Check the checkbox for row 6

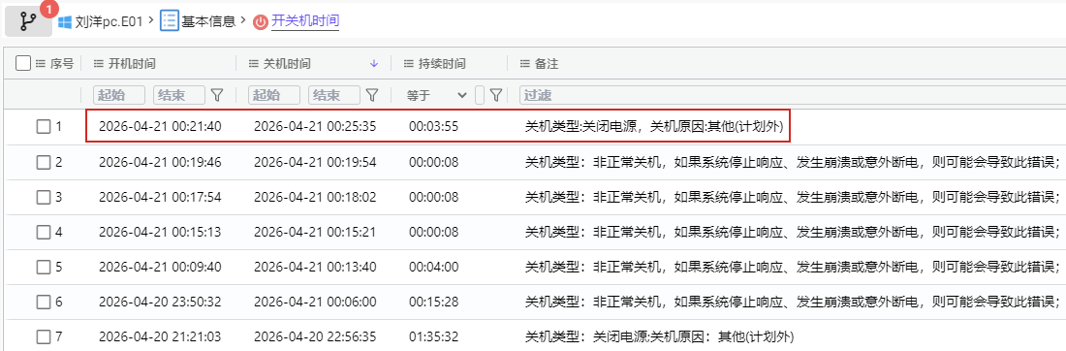coord(44,302)
